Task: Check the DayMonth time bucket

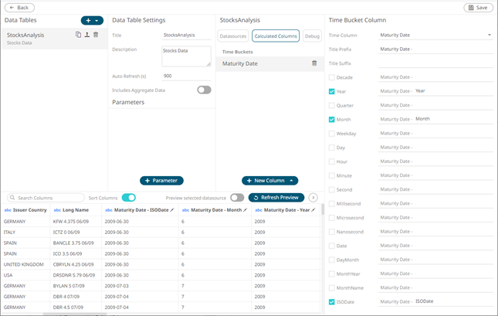Action: pos(331,260)
